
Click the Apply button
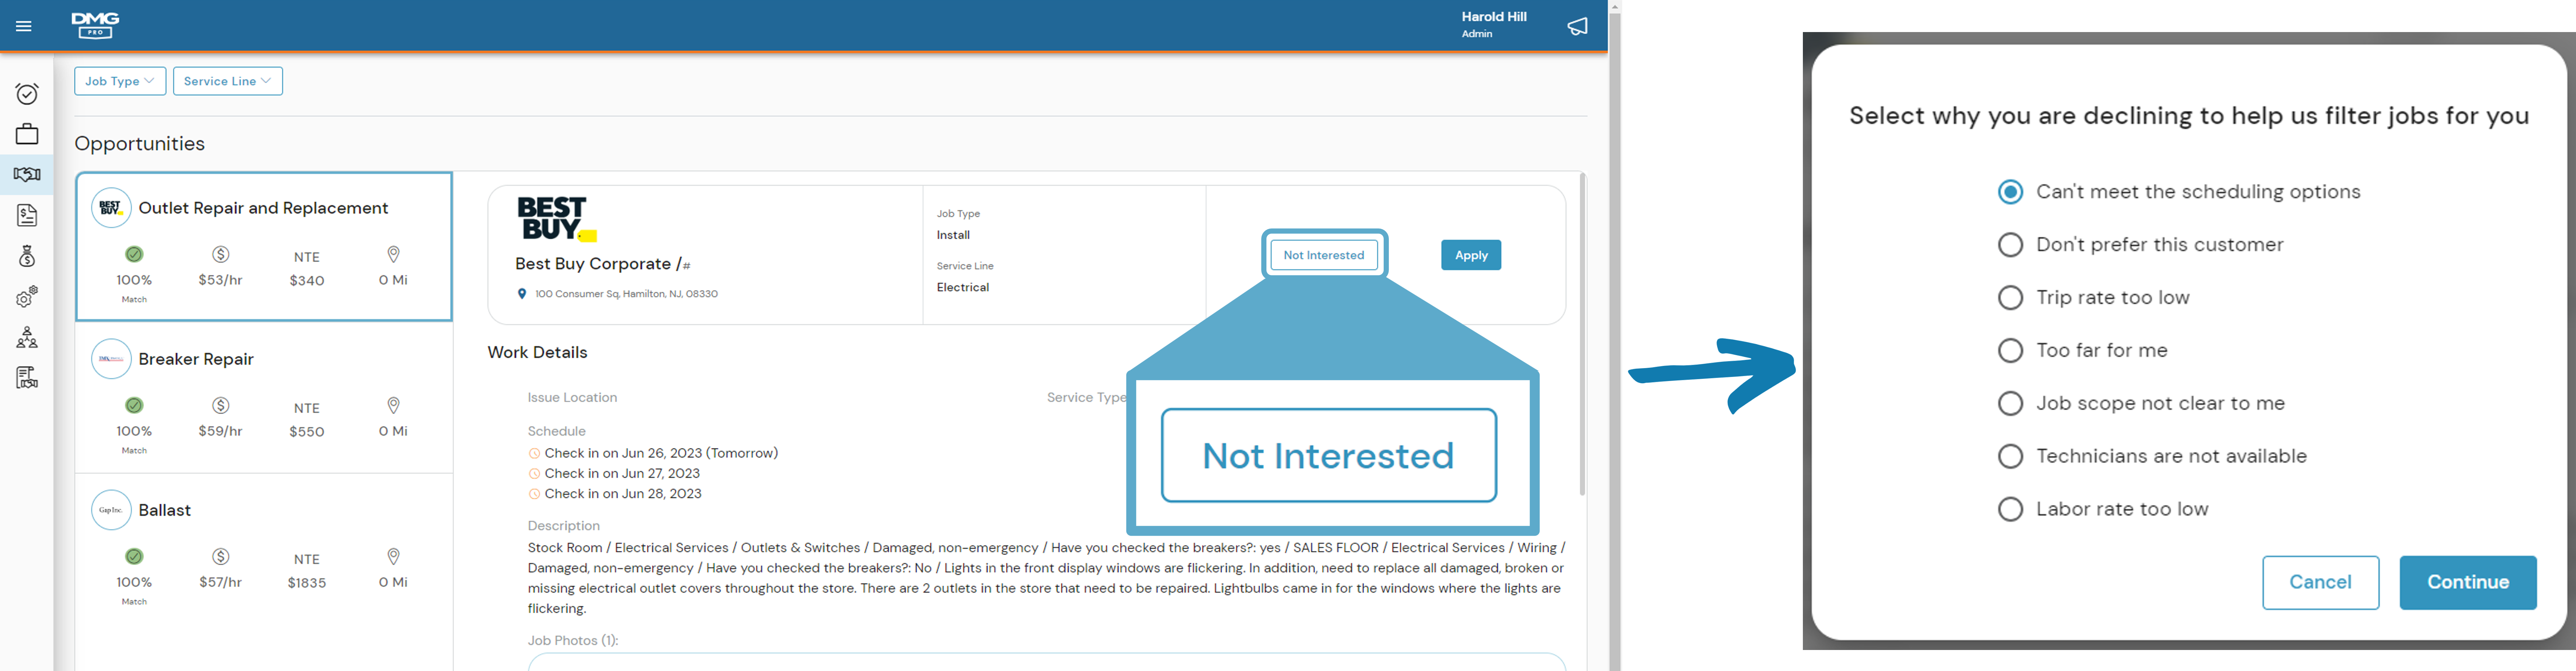pyautogui.click(x=1470, y=255)
